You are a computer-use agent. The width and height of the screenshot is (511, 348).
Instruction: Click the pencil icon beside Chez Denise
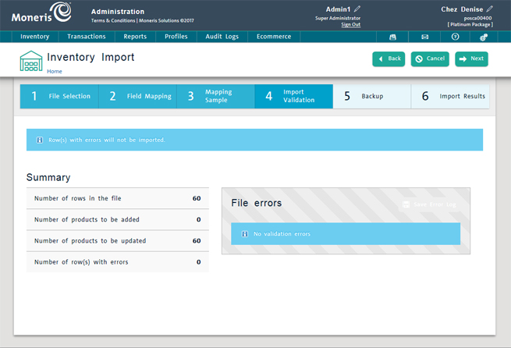(x=490, y=9)
